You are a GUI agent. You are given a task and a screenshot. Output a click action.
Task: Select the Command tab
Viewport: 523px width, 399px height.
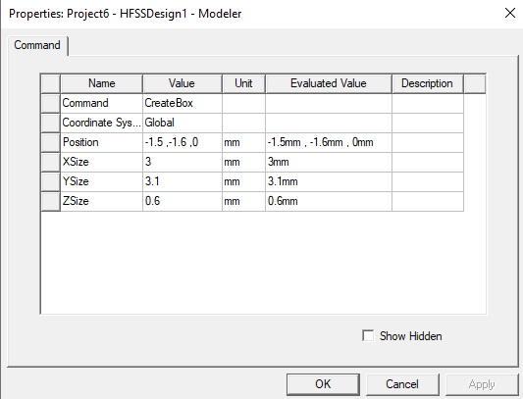37,45
